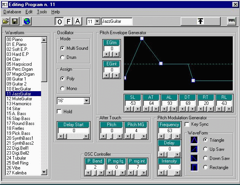Screen dimensions: 240x185
Task: Select Drum oscillator mode
Action: click(x=63, y=57)
